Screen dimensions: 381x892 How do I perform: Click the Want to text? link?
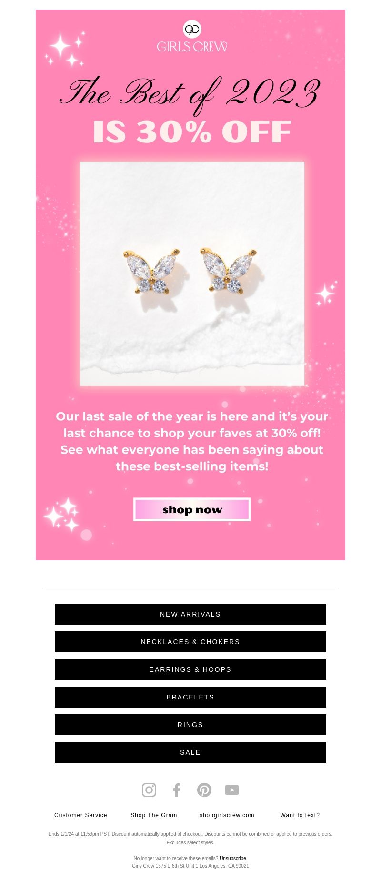(300, 815)
